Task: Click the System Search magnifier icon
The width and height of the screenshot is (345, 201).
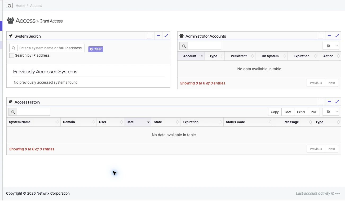Action: tap(14, 48)
